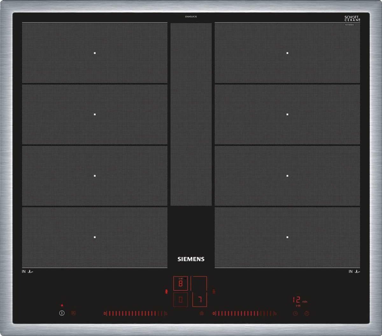Viewport: 382px width, 336px height.
Task: Activate the left flexZone link icon
Action: click(x=166, y=291)
